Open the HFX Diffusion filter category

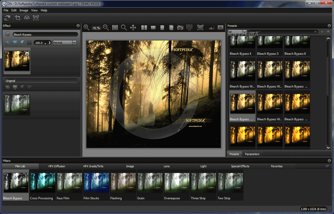(57, 166)
